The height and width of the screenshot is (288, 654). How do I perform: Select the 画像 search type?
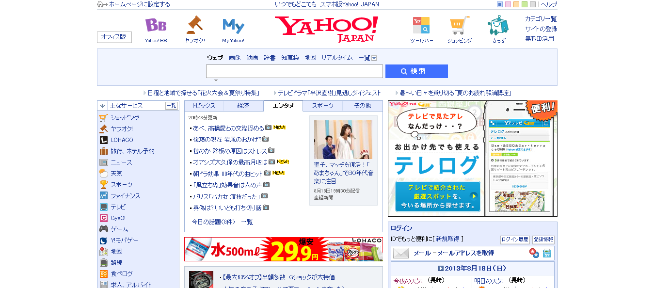click(x=235, y=58)
